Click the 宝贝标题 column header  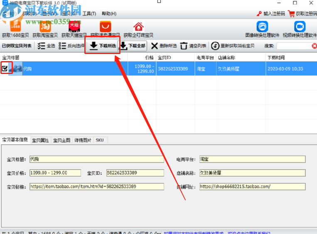pos(64,58)
